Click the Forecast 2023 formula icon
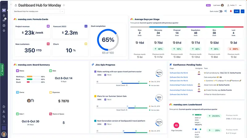247x138 pixels. pos(86,26)
